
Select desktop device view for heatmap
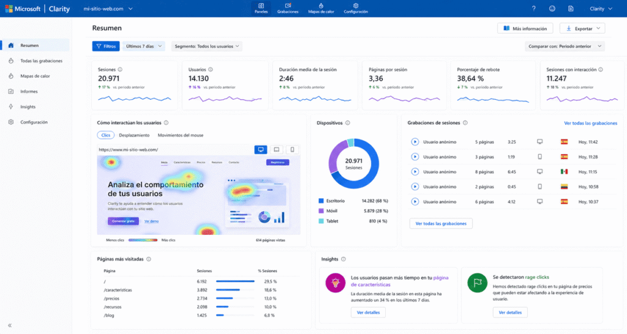pos(261,149)
